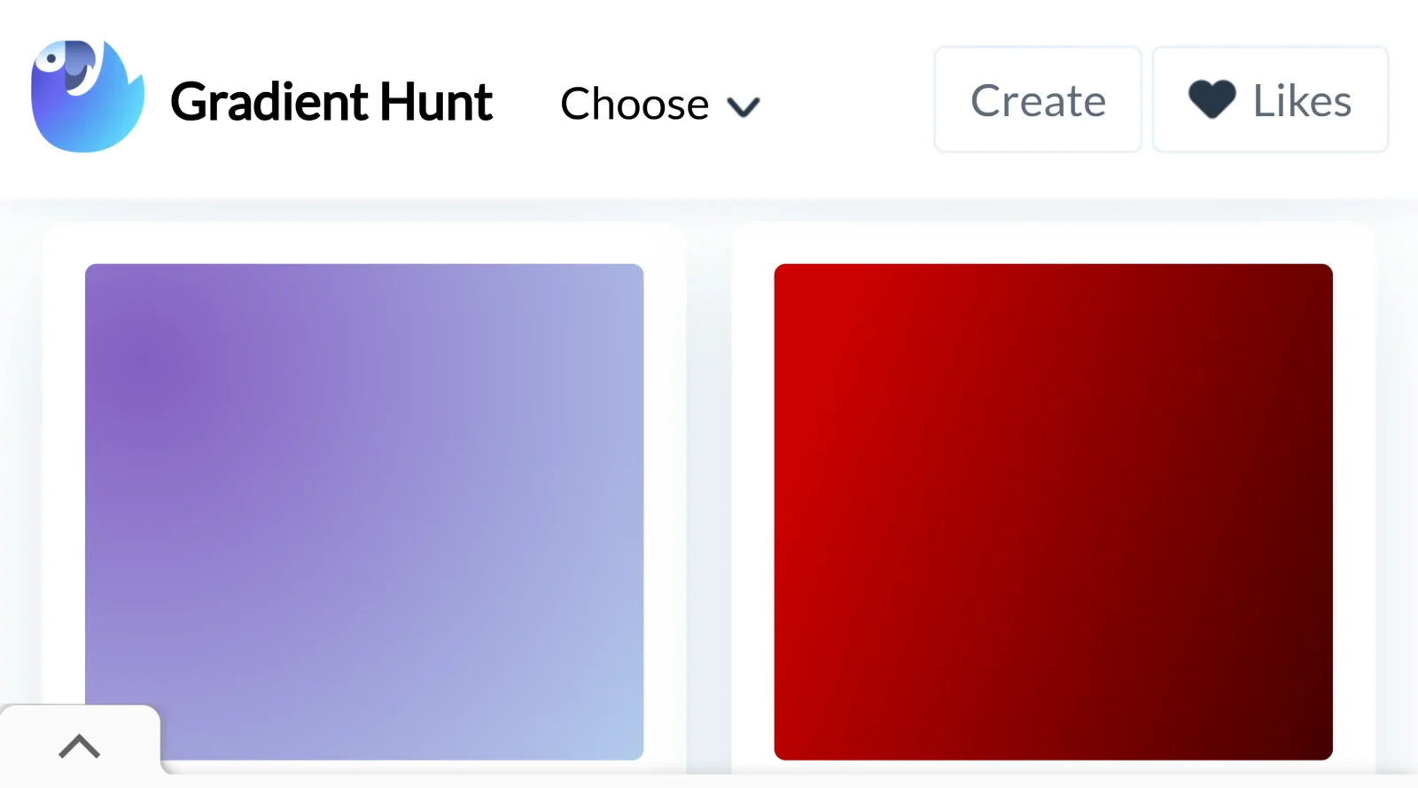
Task: Click the Gradient Hunt bird logo
Action: [87, 96]
